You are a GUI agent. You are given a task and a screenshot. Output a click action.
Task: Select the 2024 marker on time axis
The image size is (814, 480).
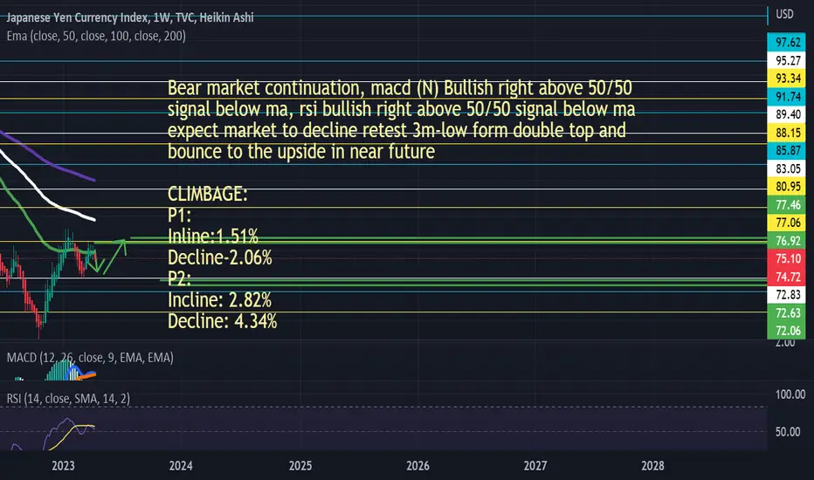tap(181, 465)
